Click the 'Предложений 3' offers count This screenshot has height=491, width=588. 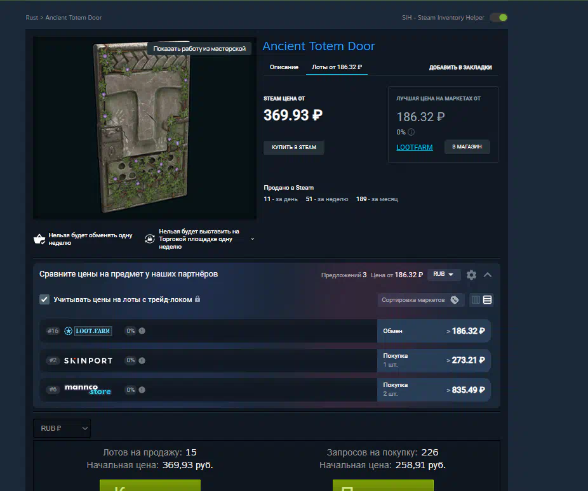click(344, 275)
